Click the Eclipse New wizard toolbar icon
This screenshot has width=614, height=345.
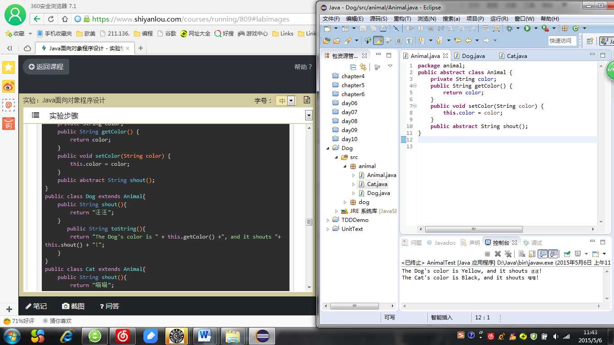tap(327, 28)
